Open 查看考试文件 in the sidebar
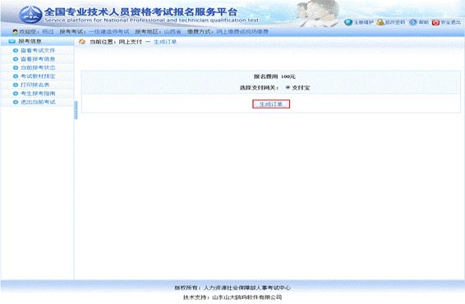This screenshot has width=465, height=304. (38, 50)
